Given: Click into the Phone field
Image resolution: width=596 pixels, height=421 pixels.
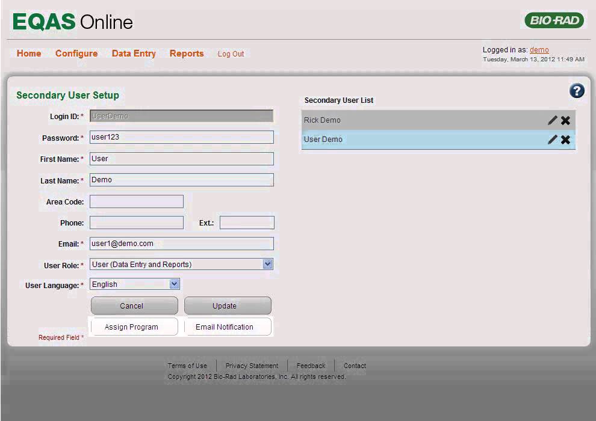Looking at the screenshot, I should tap(137, 223).
